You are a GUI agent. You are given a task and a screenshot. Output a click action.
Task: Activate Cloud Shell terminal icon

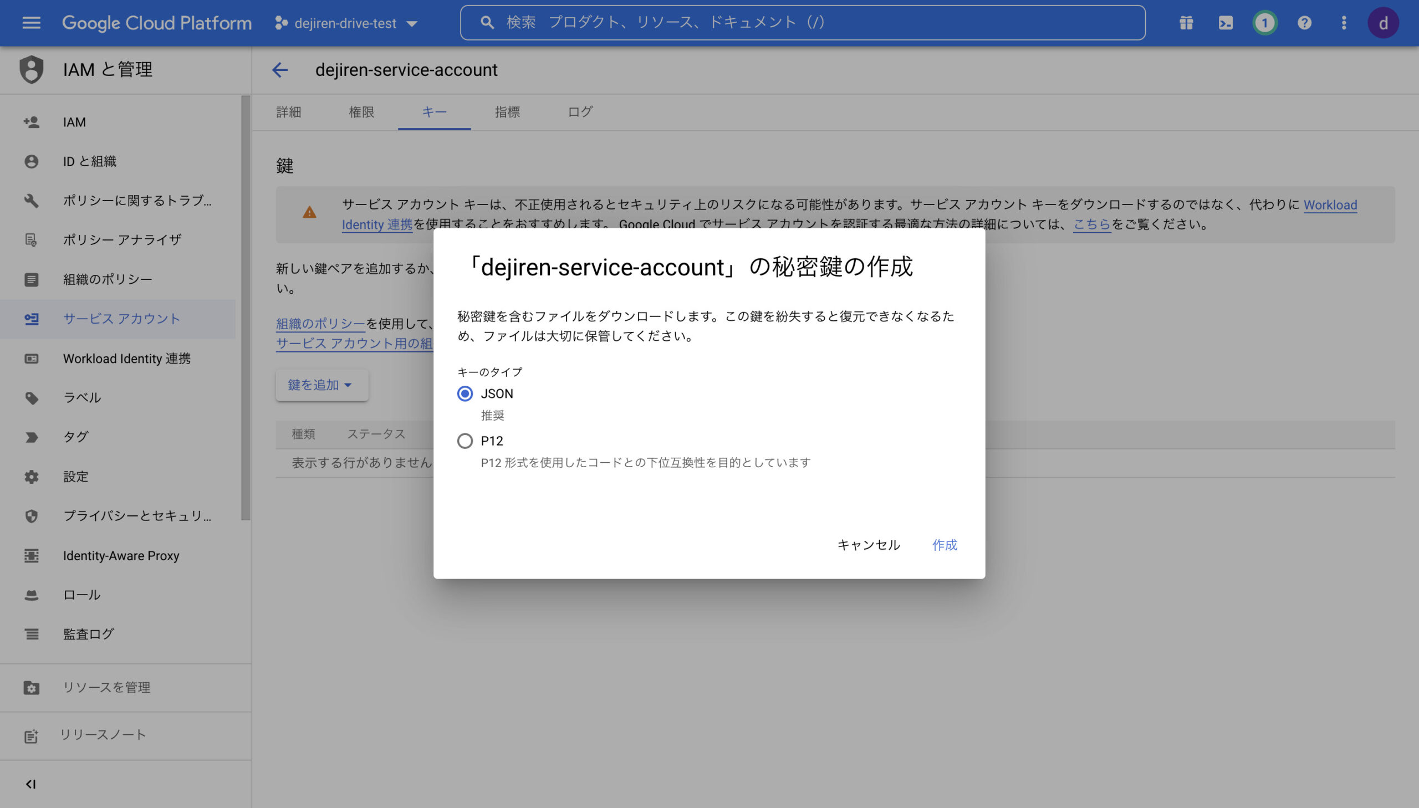click(1226, 23)
